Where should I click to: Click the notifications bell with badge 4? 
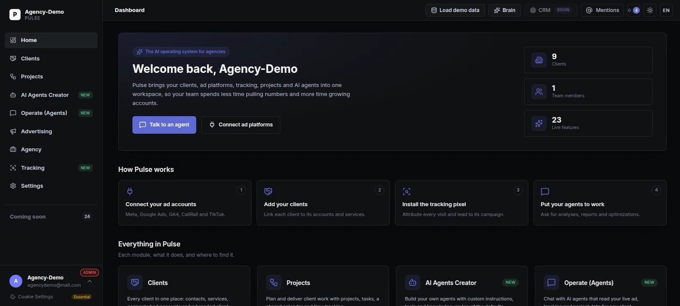pyautogui.click(x=634, y=10)
